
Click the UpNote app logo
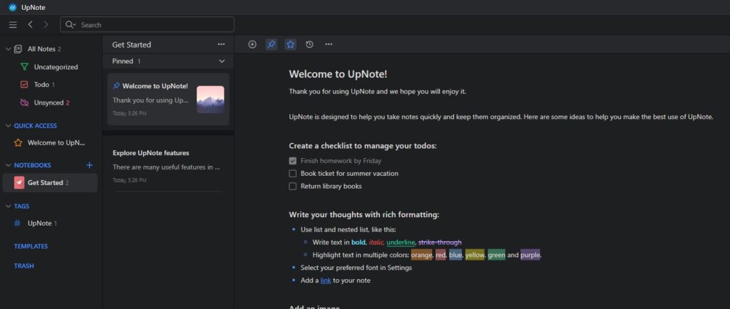(x=13, y=7)
